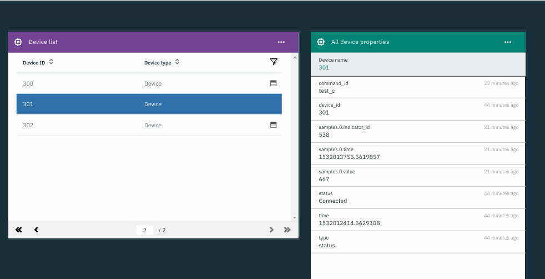Go to first page with double-left arrows
Image resolution: width=545 pixels, height=279 pixels.
point(19,230)
